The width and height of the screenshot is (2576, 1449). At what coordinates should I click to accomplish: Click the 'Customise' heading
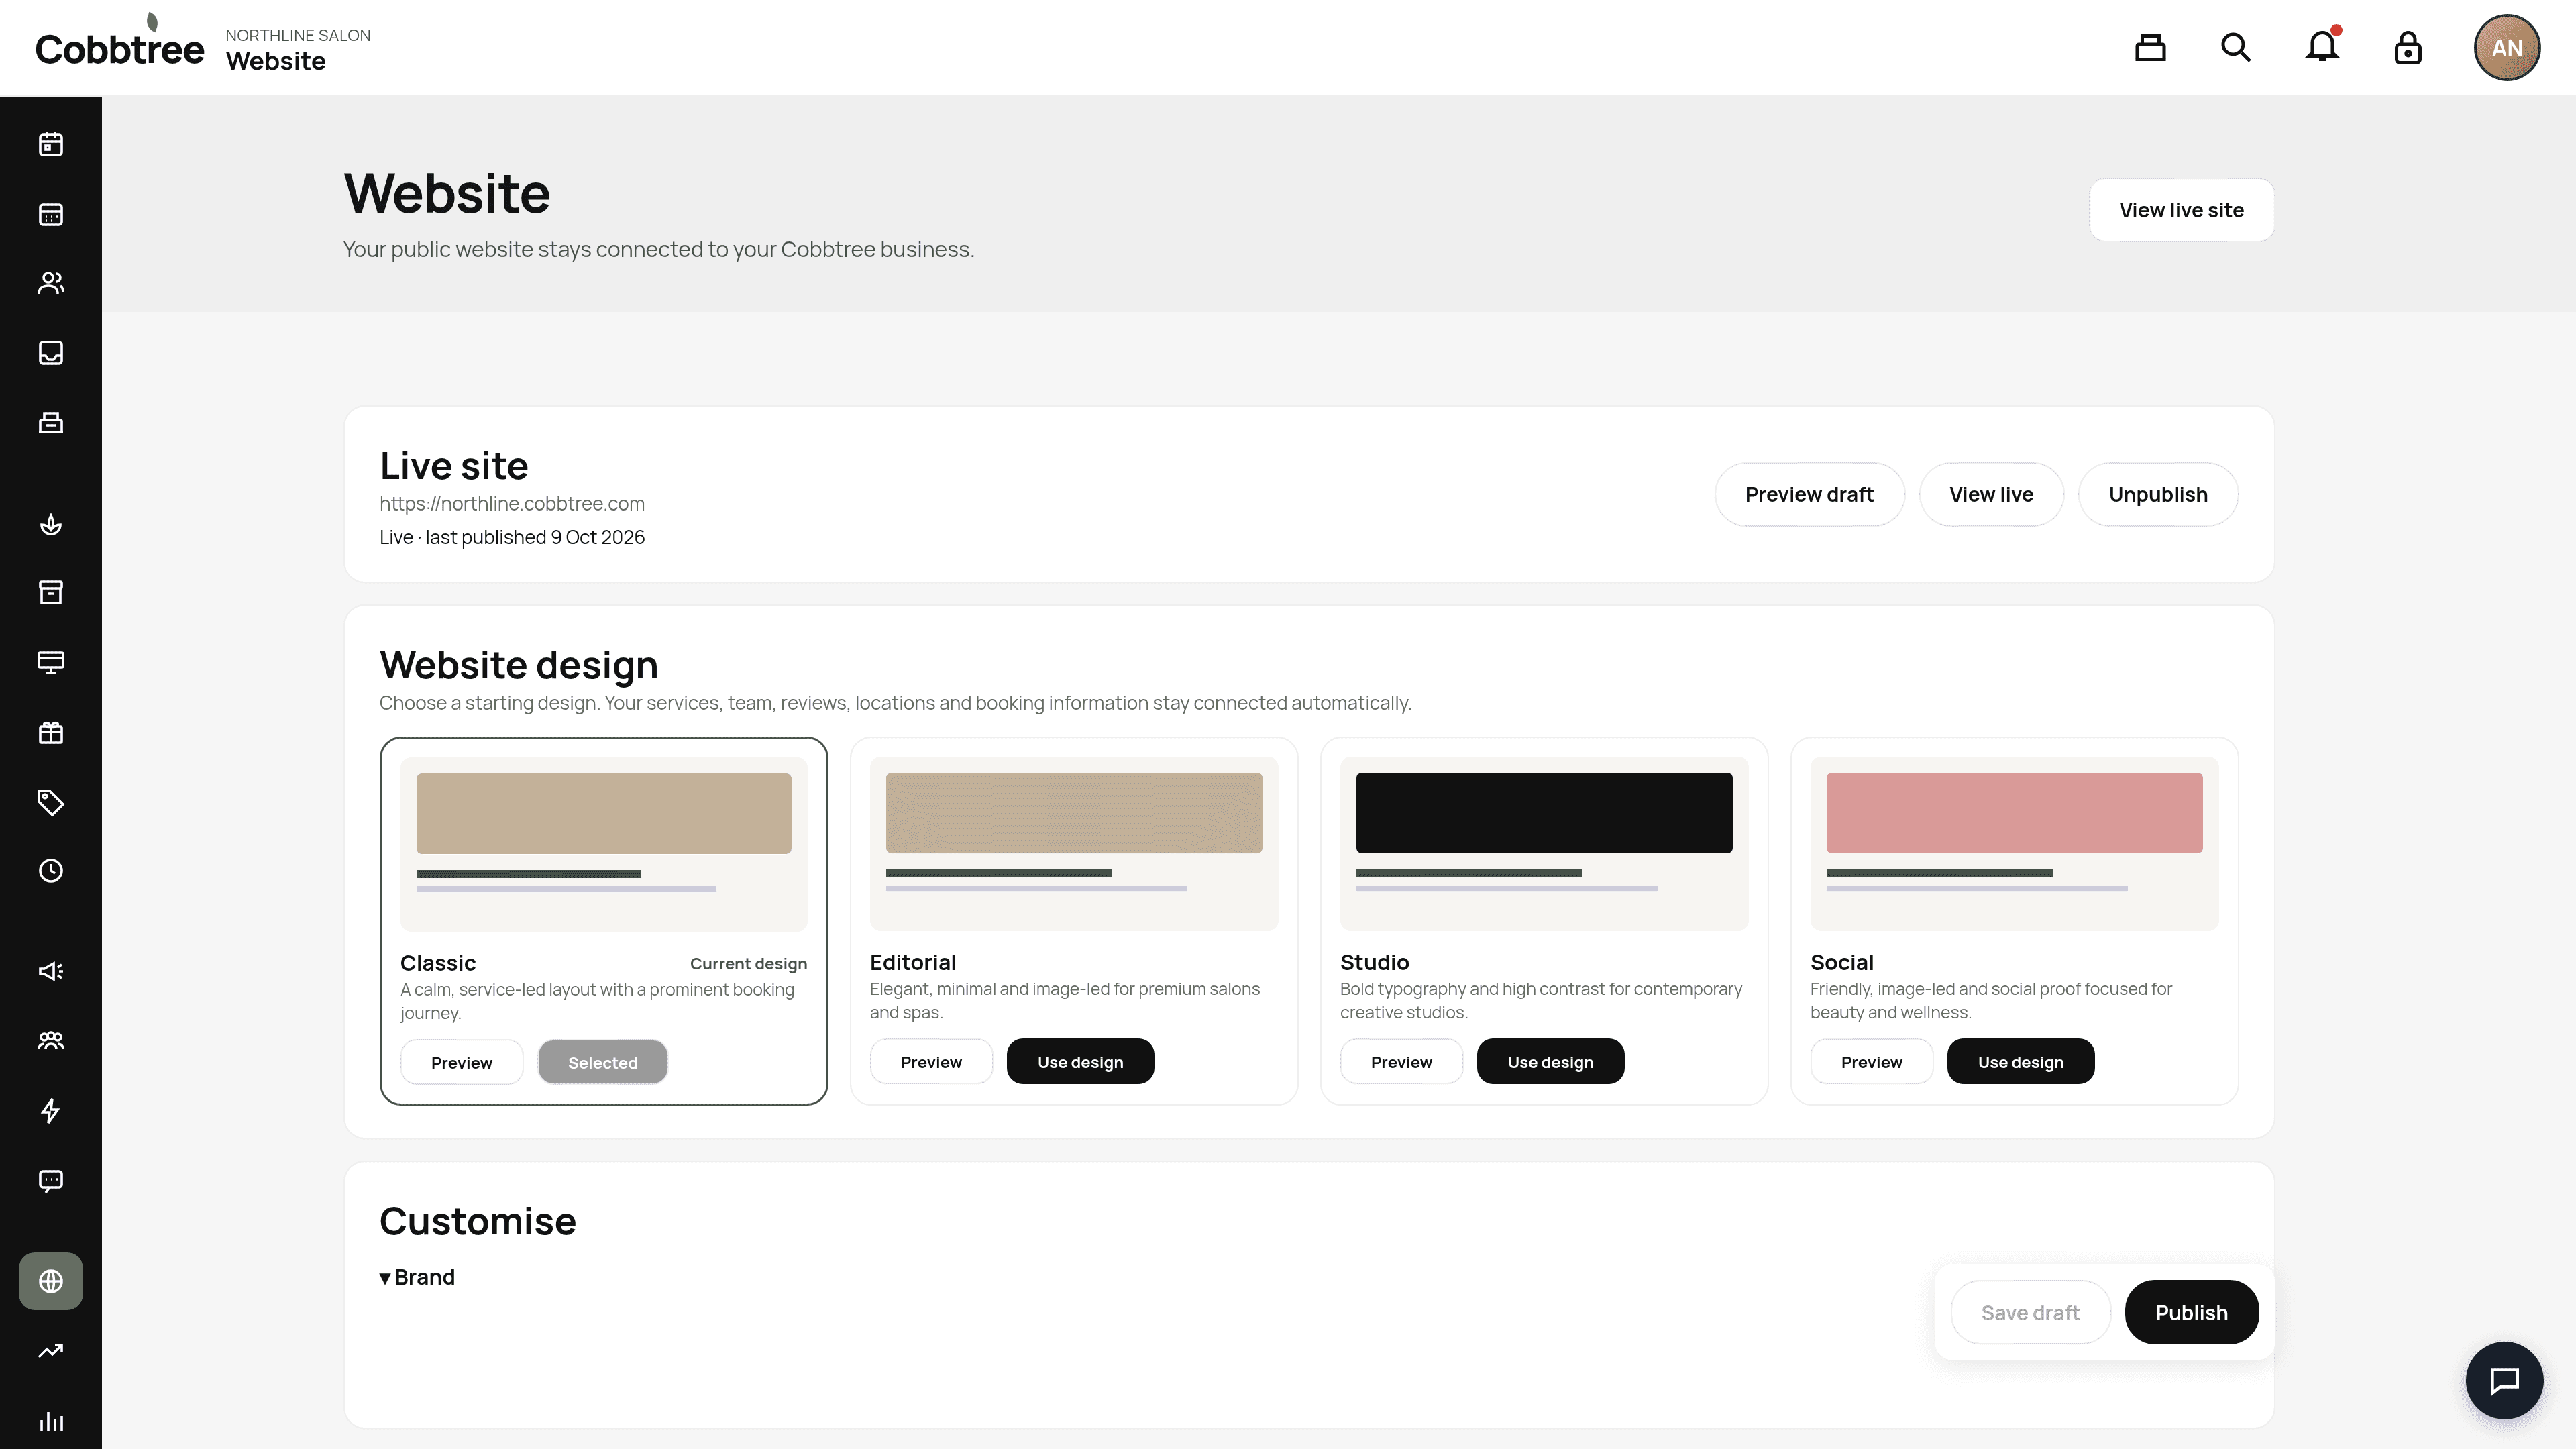point(478,1221)
